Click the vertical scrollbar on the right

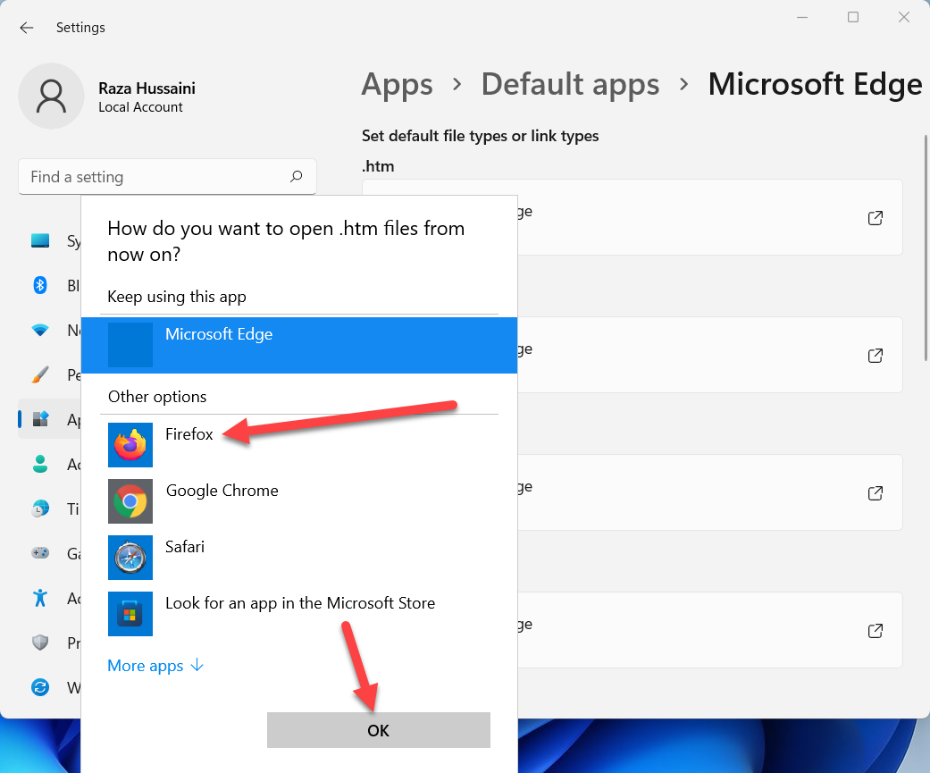[926, 250]
